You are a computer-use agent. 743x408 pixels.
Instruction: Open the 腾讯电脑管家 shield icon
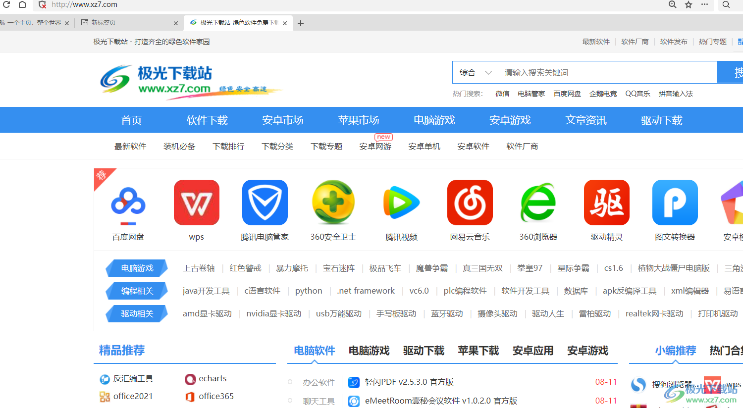point(265,203)
